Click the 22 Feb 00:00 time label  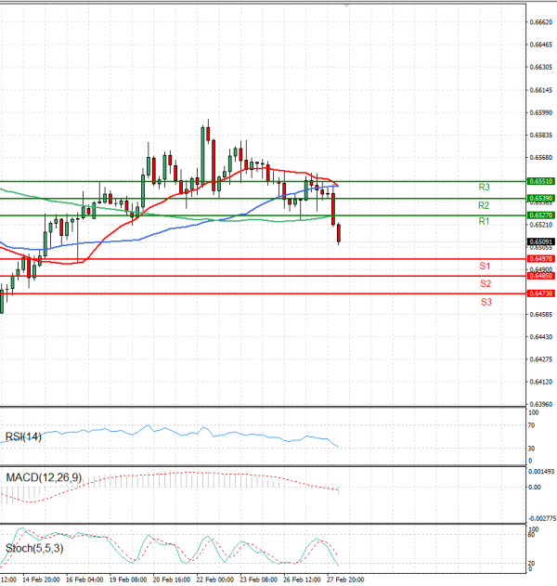(214, 579)
